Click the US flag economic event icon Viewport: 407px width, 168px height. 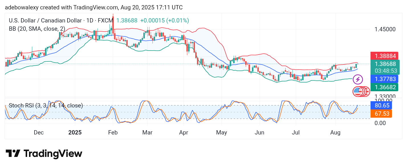[357, 92]
